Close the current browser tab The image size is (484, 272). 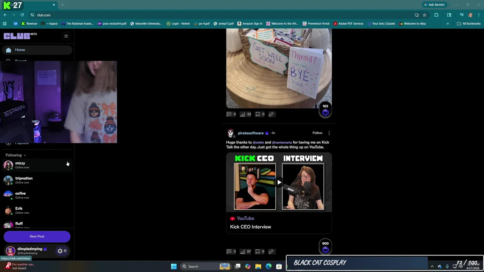click(x=54, y=5)
